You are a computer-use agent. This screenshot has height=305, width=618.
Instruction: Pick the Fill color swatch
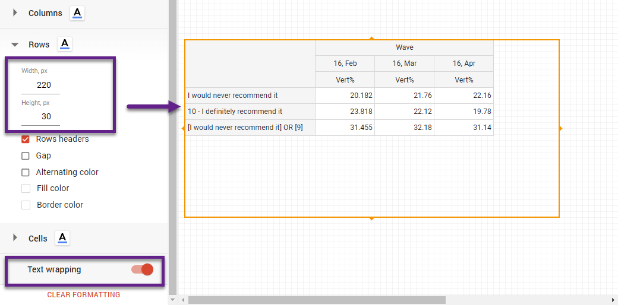(x=26, y=189)
